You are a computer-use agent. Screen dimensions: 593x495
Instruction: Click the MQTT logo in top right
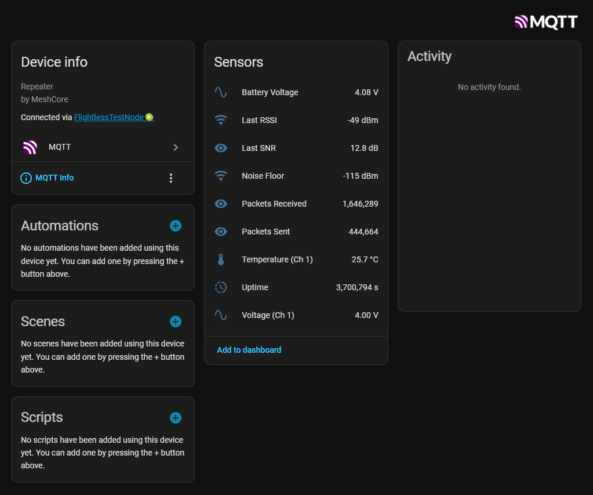(546, 22)
